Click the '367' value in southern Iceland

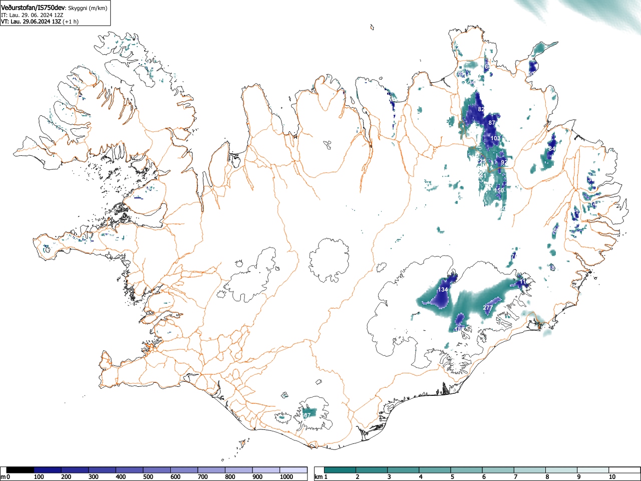(x=306, y=415)
